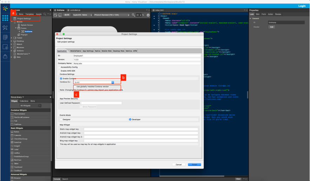Pick the Image2 widget
Image resolution: width=310 pixels, height=181 pixels.
tap(17, 146)
